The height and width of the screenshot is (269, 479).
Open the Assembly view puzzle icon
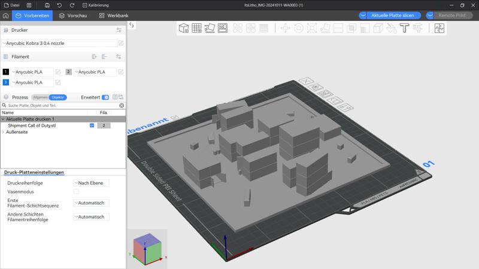(439, 28)
